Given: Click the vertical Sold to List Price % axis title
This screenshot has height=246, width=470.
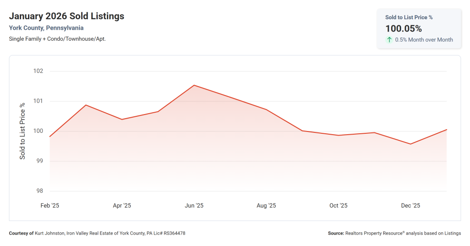Looking at the screenshot, I should click(22, 131).
